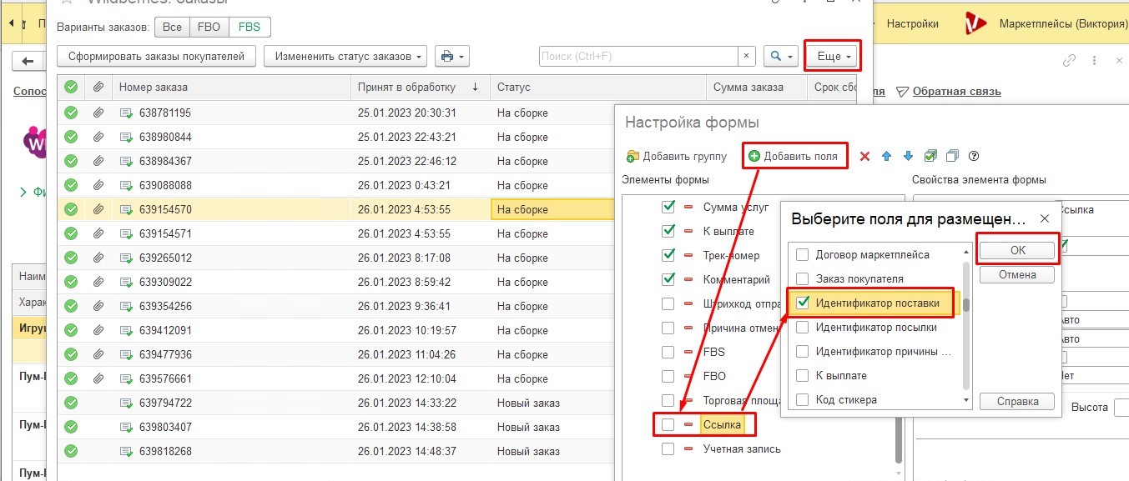Click the Обратная связь link

(956, 92)
